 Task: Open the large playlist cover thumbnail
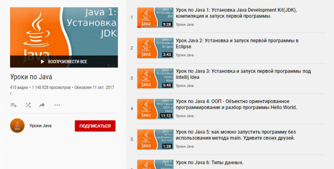point(64,37)
